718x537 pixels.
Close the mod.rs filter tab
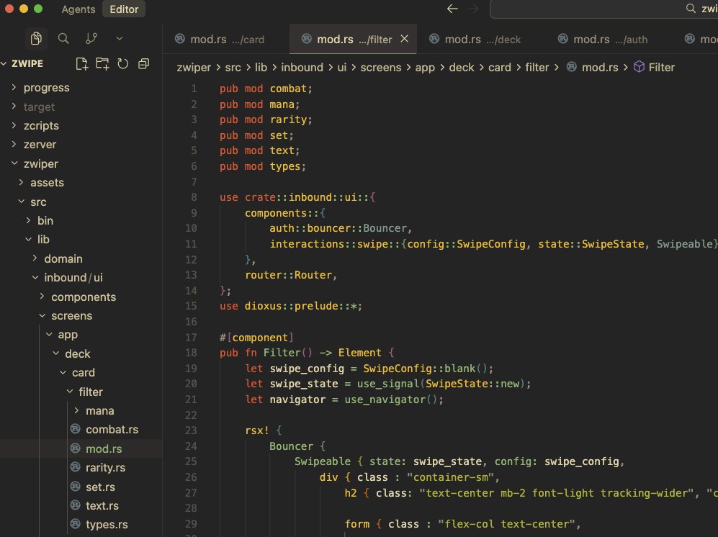pos(404,39)
